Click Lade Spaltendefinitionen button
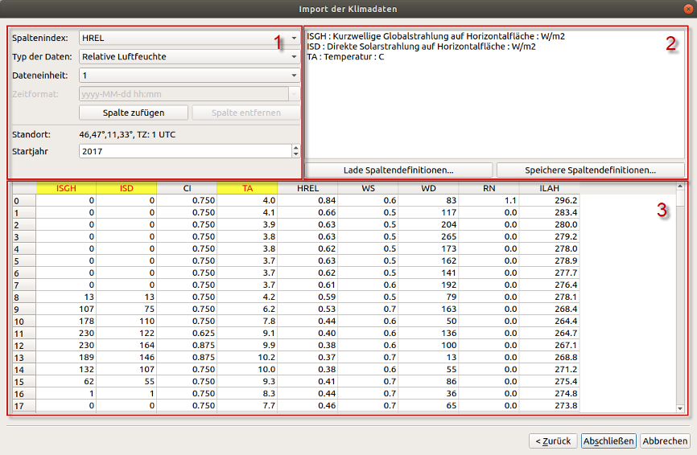 [x=398, y=170]
